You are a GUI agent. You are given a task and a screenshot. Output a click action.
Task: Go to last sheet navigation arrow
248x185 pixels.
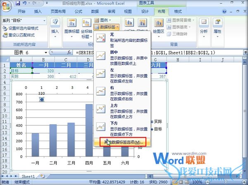[x=16, y=176]
